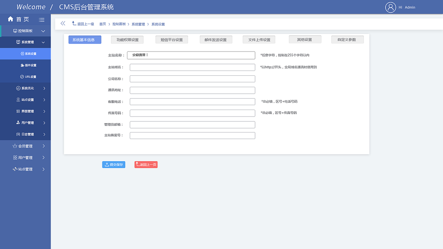Expand the 界面管理 chevron
Image resolution: width=443 pixels, height=249 pixels.
coord(44,111)
